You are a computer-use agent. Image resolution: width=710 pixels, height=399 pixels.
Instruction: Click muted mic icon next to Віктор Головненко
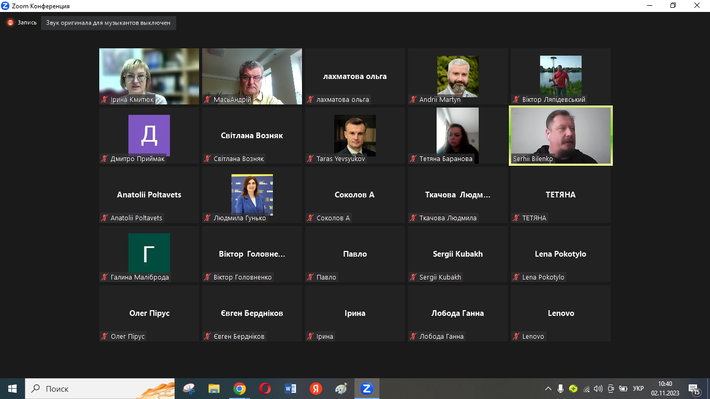[x=207, y=277]
